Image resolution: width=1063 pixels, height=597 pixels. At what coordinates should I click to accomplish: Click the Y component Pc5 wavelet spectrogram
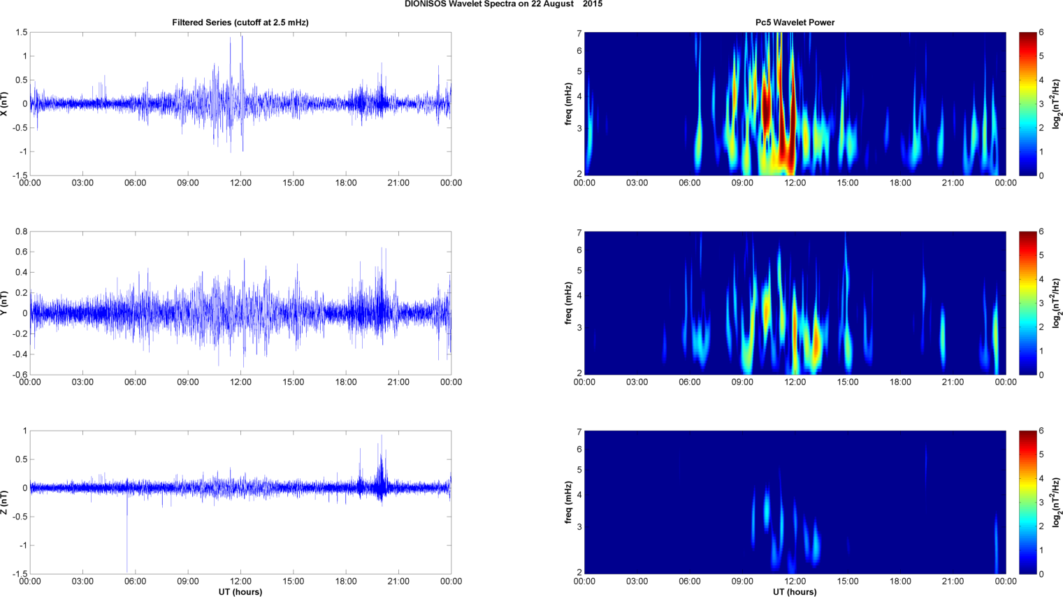pyautogui.click(x=795, y=303)
